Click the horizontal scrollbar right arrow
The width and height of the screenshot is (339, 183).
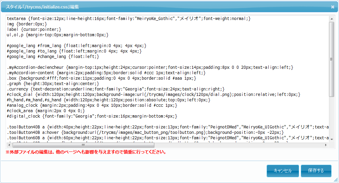326,145
